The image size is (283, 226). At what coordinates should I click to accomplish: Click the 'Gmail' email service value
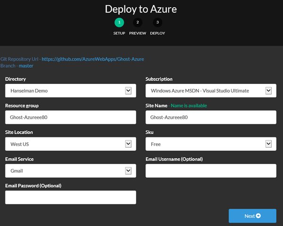pyautogui.click(x=17, y=171)
